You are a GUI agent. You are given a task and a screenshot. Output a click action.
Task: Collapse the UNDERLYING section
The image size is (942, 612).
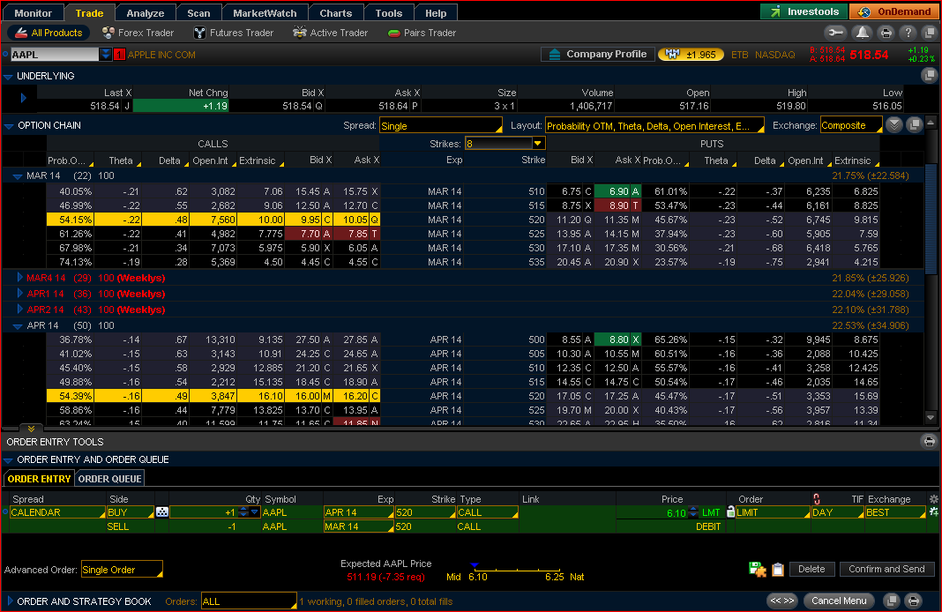pyautogui.click(x=9, y=76)
